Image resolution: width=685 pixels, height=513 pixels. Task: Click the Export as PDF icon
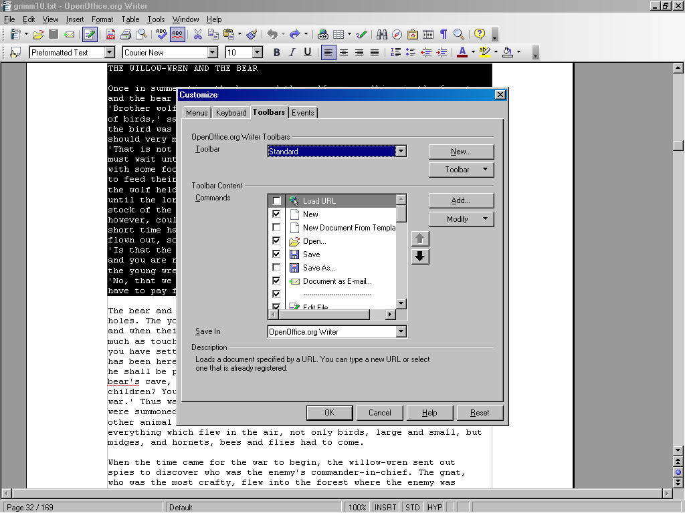click(x=110, y=34)
